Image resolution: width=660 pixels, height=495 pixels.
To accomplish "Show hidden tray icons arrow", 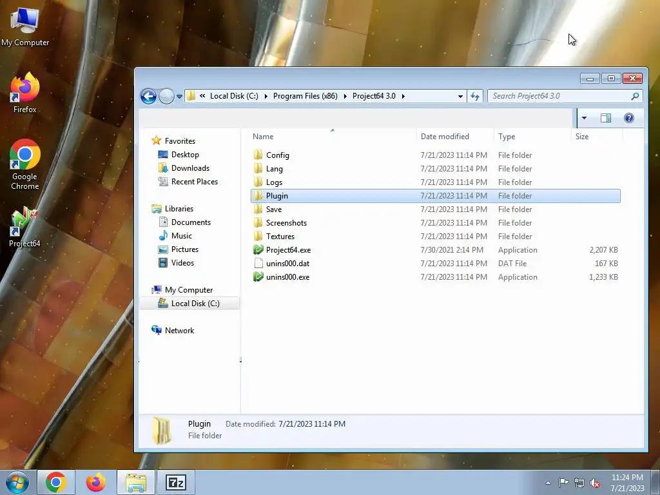I will [548, 483].
